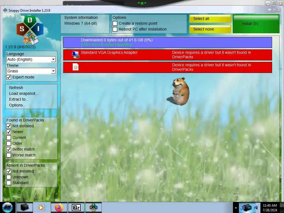Open the Windows Start orb
The image size is (284, 213).
(x=7, y=207)
